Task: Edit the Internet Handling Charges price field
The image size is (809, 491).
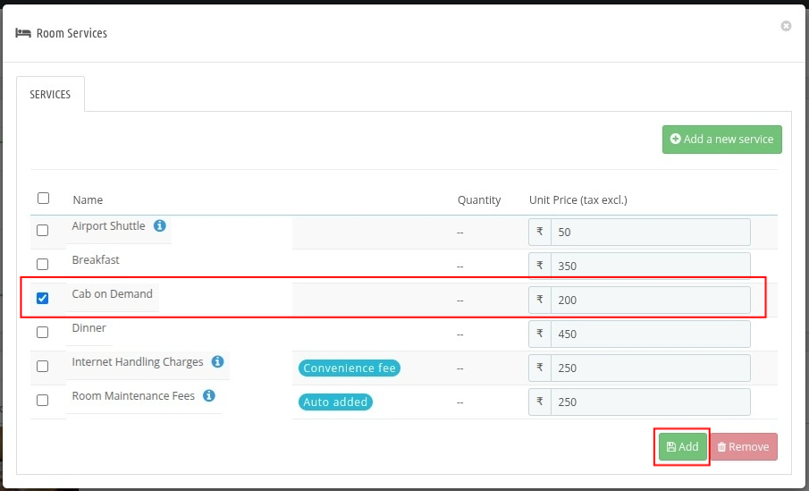Action: pyautogui.click(x=650, y=368)
